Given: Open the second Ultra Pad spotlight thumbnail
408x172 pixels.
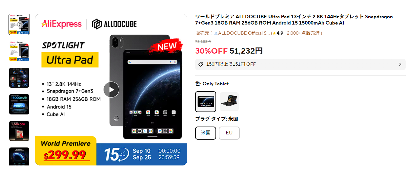Looking at the screenshot, I should coord(19,51).
